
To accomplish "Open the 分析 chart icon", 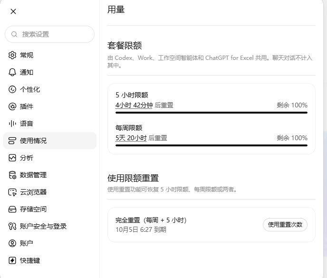I will click(x=12, y=158).
